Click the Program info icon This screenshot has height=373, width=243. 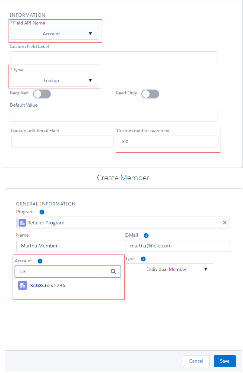pos(42,212)
